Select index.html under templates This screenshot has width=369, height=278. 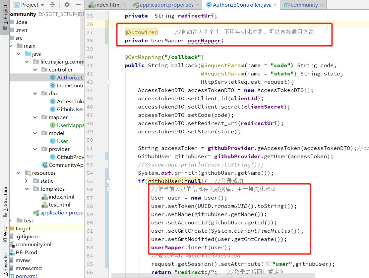pos(58,197)
